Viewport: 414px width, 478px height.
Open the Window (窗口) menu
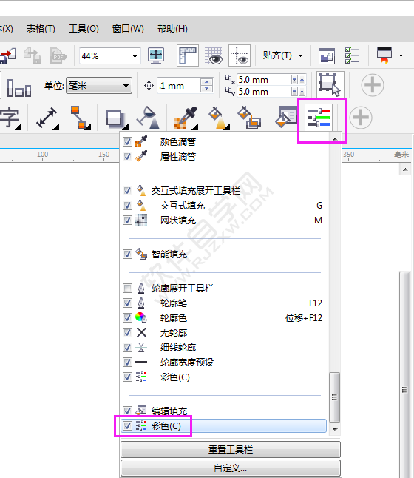point(128,29)
